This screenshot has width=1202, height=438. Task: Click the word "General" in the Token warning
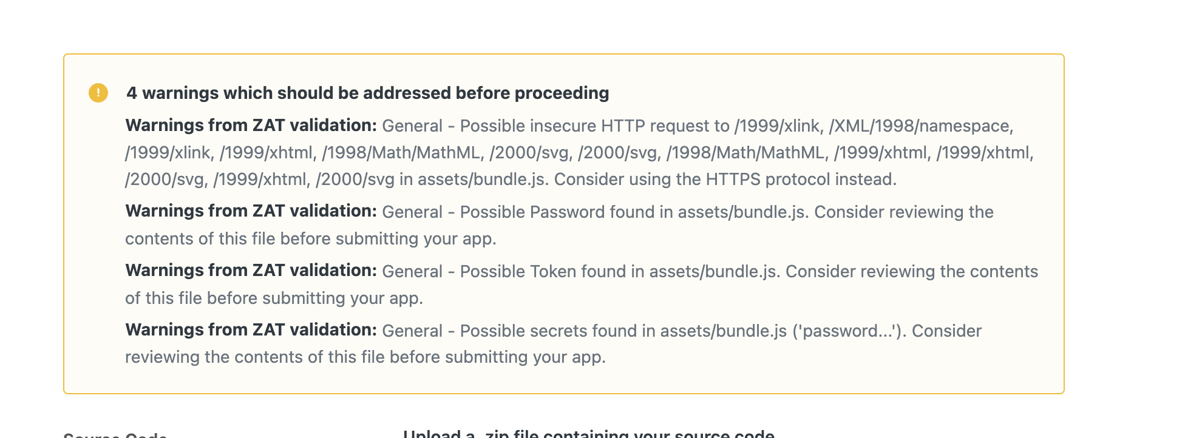pos(412,271)
